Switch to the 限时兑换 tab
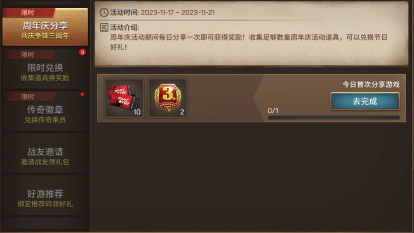The width and height of the screenshot is (414, 233). (45, 69)
